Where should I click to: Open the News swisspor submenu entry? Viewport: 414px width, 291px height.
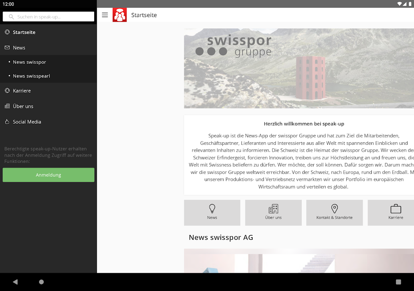[x=48, y=62]
